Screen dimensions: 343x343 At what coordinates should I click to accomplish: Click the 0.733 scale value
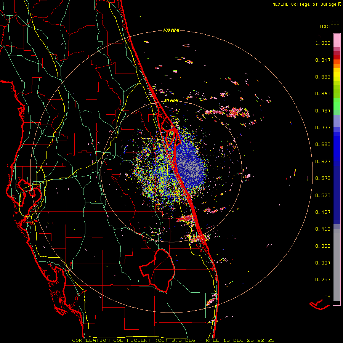[x=323, y=128]
